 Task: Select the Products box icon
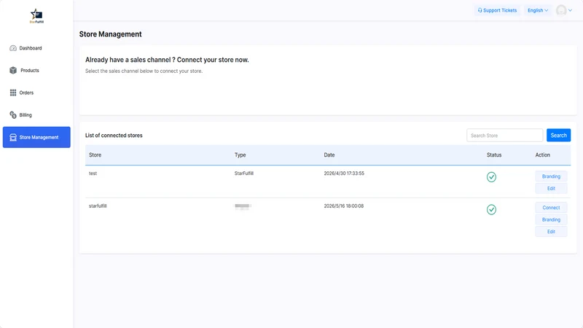click(13, 70)
